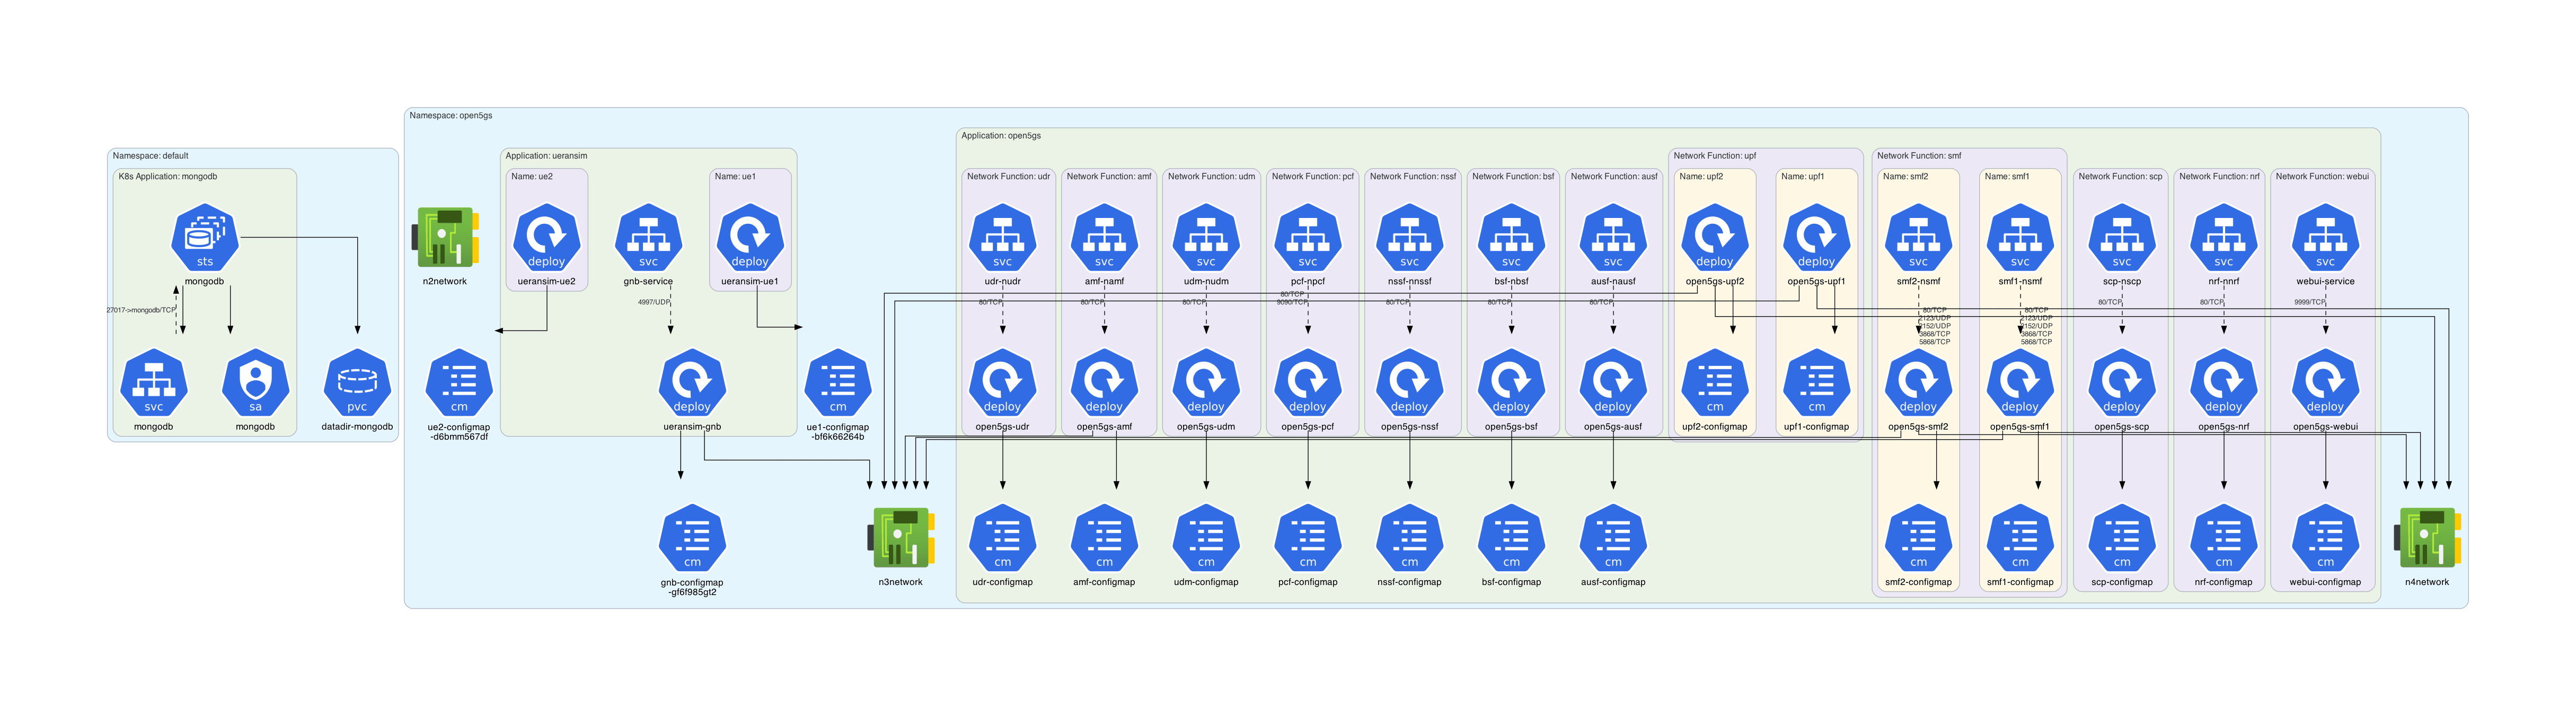
Task: Click the mongodb StatefulSet icon
Action: (x=204, y=237)
